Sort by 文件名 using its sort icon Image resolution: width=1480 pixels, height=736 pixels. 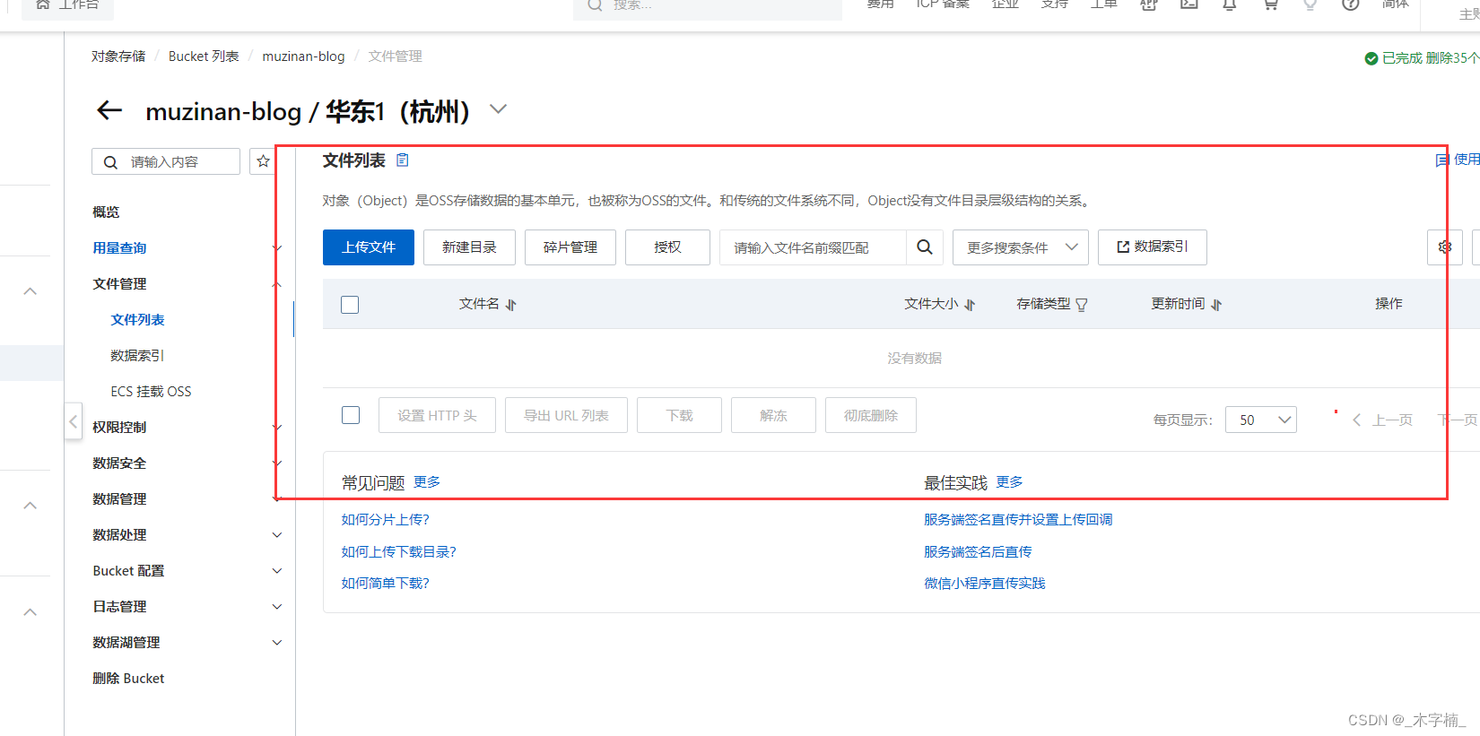click(x=510, y=305)
